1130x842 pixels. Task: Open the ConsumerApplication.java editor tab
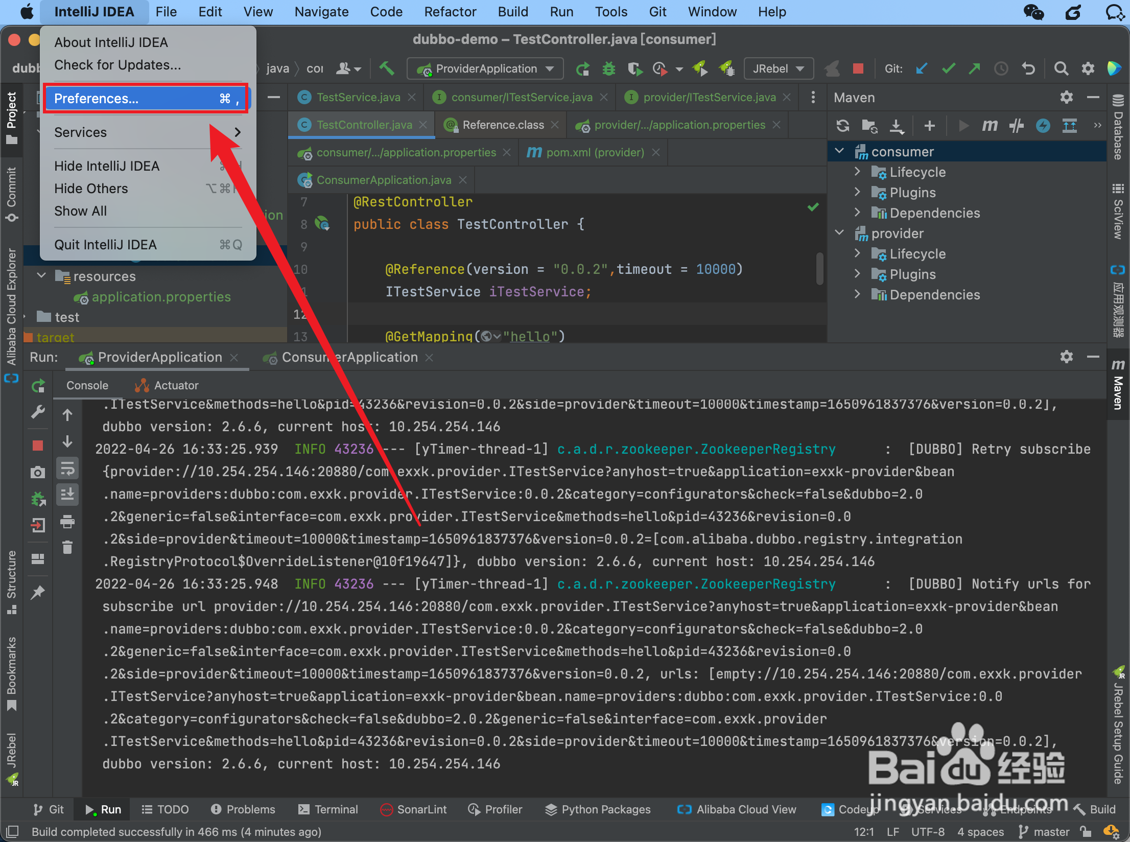click(384, 180)
